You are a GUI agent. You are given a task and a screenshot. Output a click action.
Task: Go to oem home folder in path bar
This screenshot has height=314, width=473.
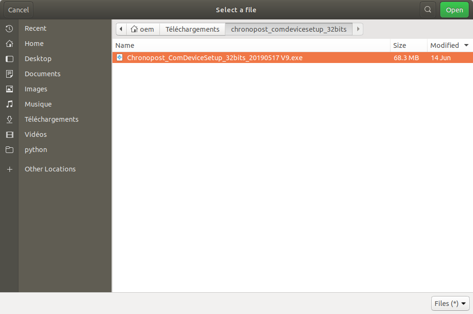(x=142, y=29)
